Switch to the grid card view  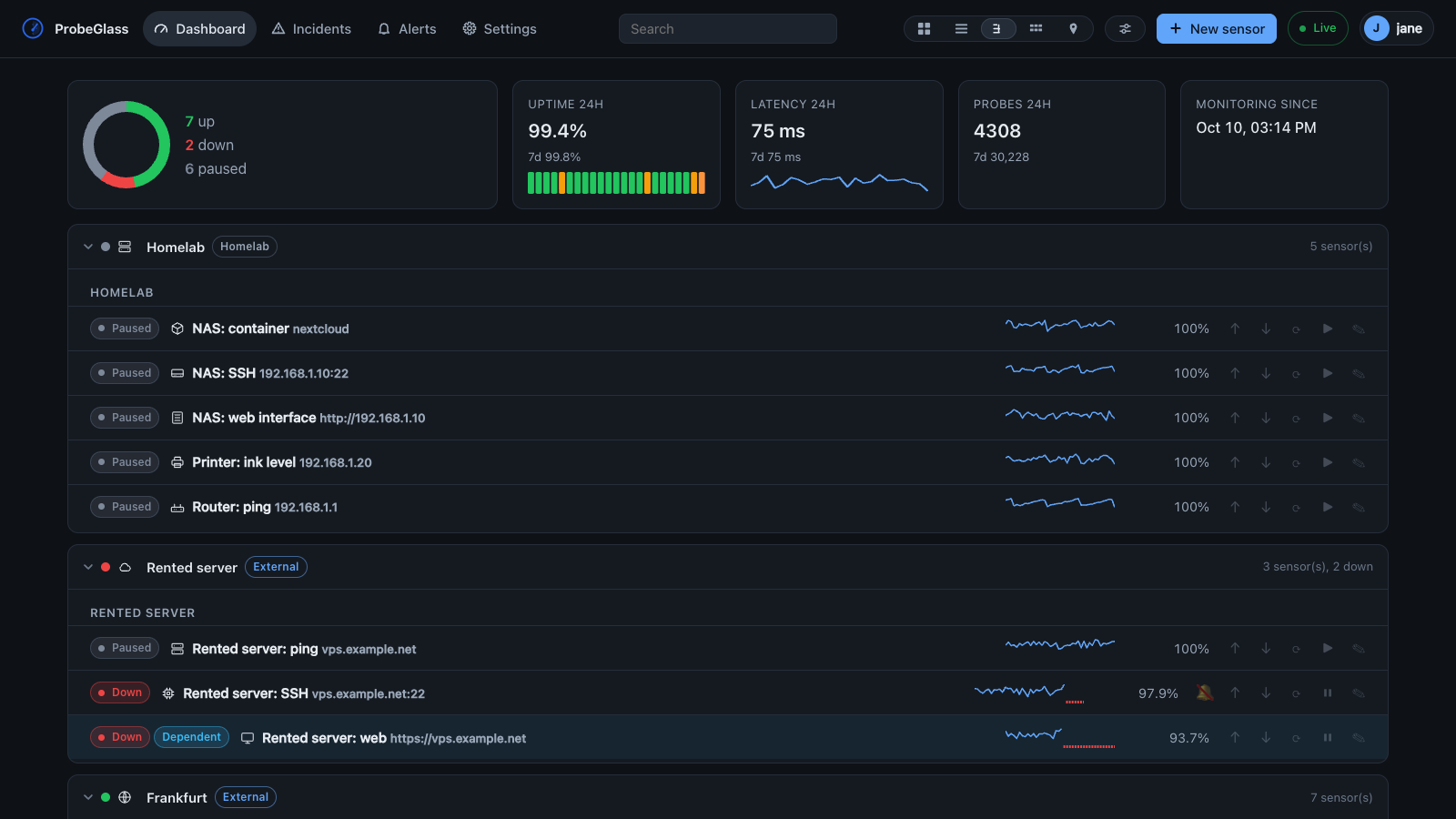click(x=924, y=29)
